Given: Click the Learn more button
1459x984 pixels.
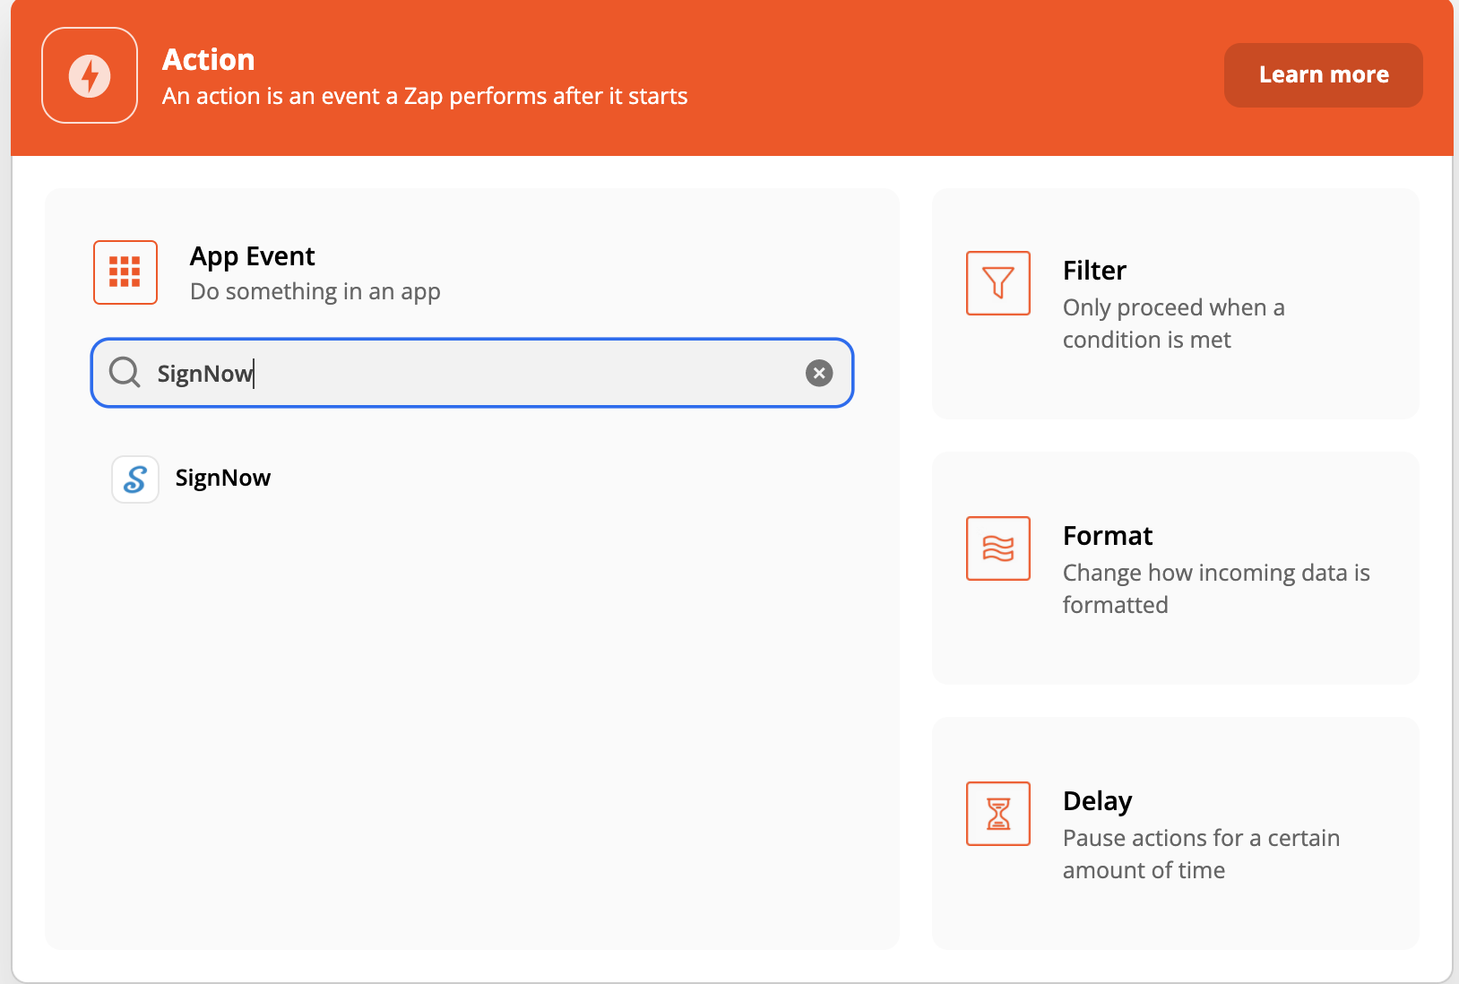Looking at the screenshot, I should click(x=1323, y=74).
